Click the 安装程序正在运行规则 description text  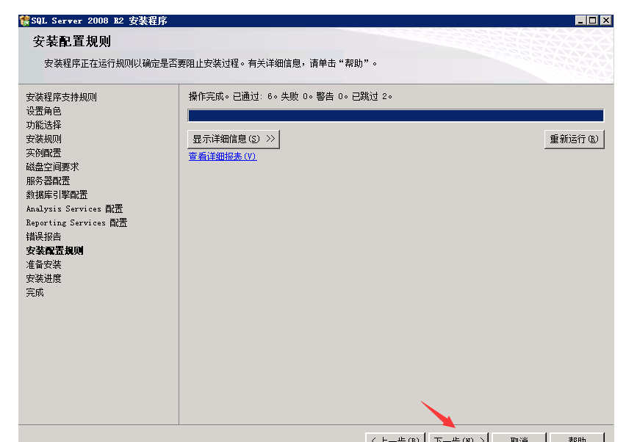tap(210, 63)
